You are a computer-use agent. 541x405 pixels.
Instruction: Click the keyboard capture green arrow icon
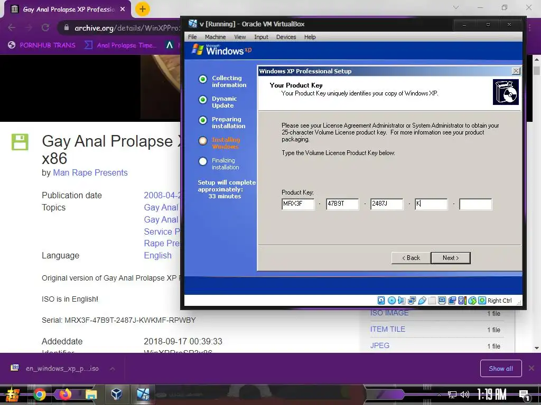pyautogui.click(x=482, y=301)
